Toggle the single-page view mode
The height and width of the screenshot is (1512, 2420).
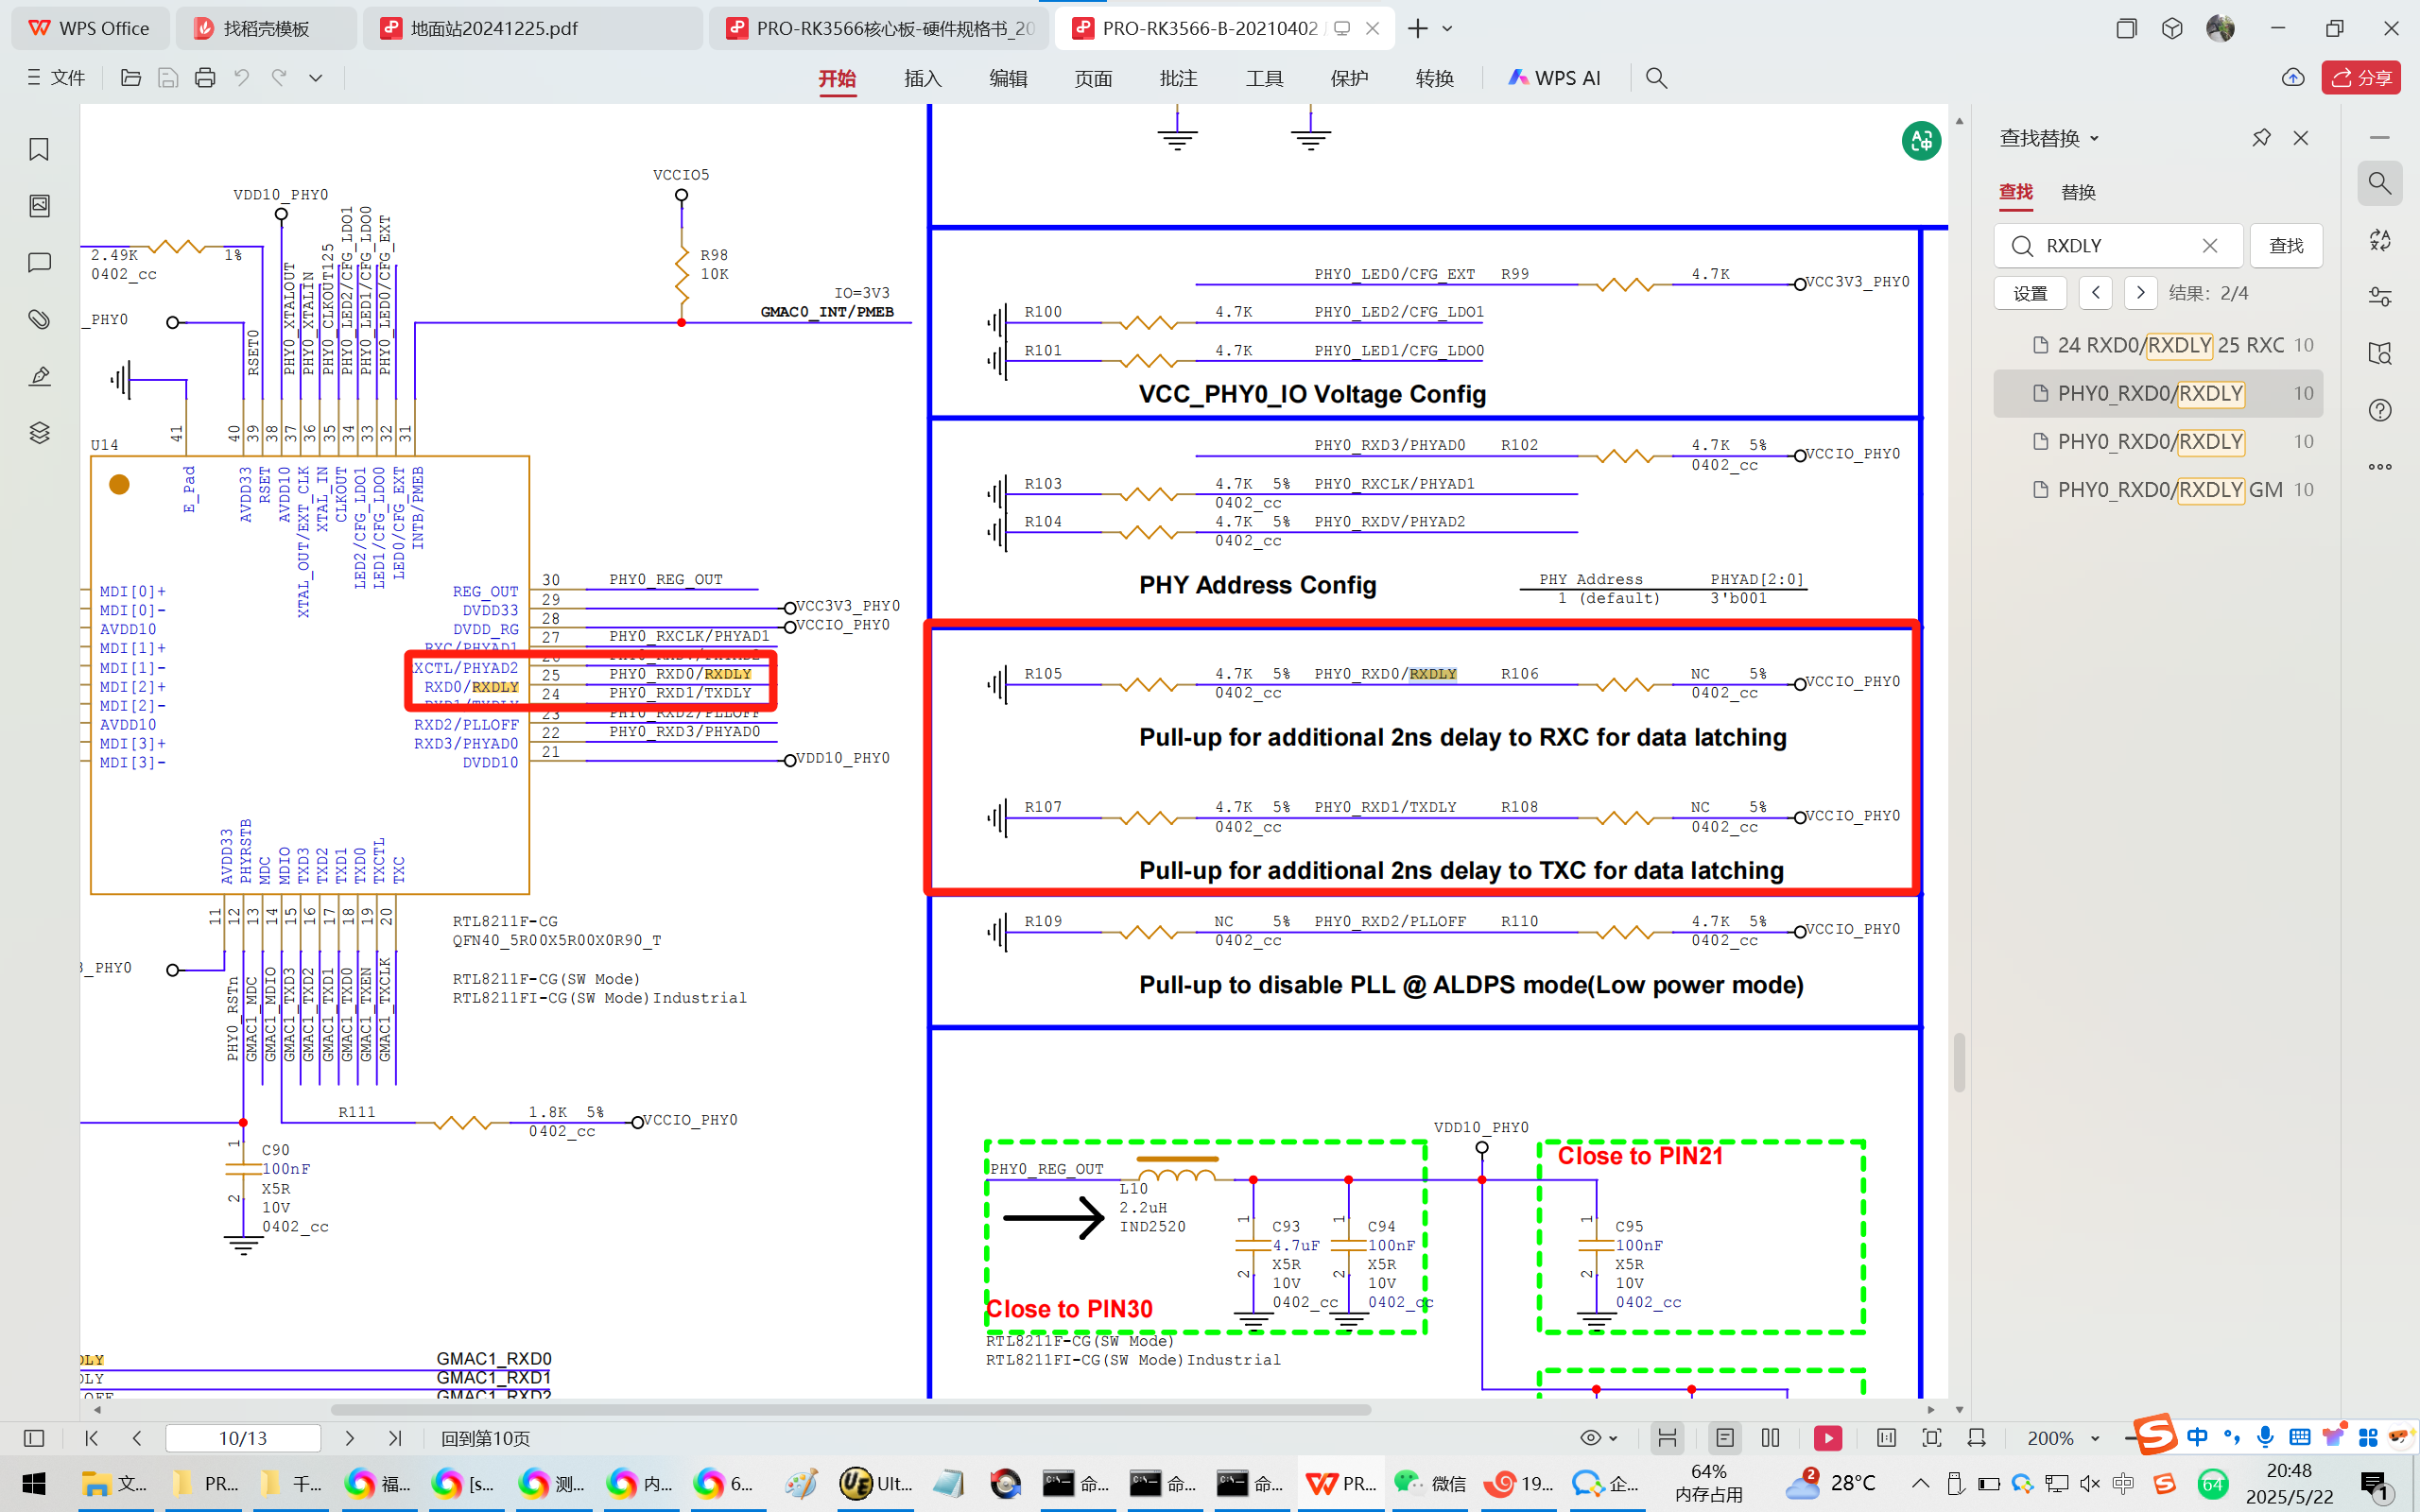1724,1438
